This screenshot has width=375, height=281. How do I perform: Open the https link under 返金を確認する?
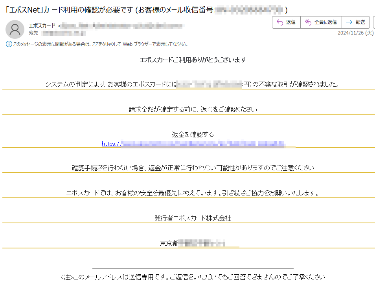pyautogui.click(x=193, y=144)
